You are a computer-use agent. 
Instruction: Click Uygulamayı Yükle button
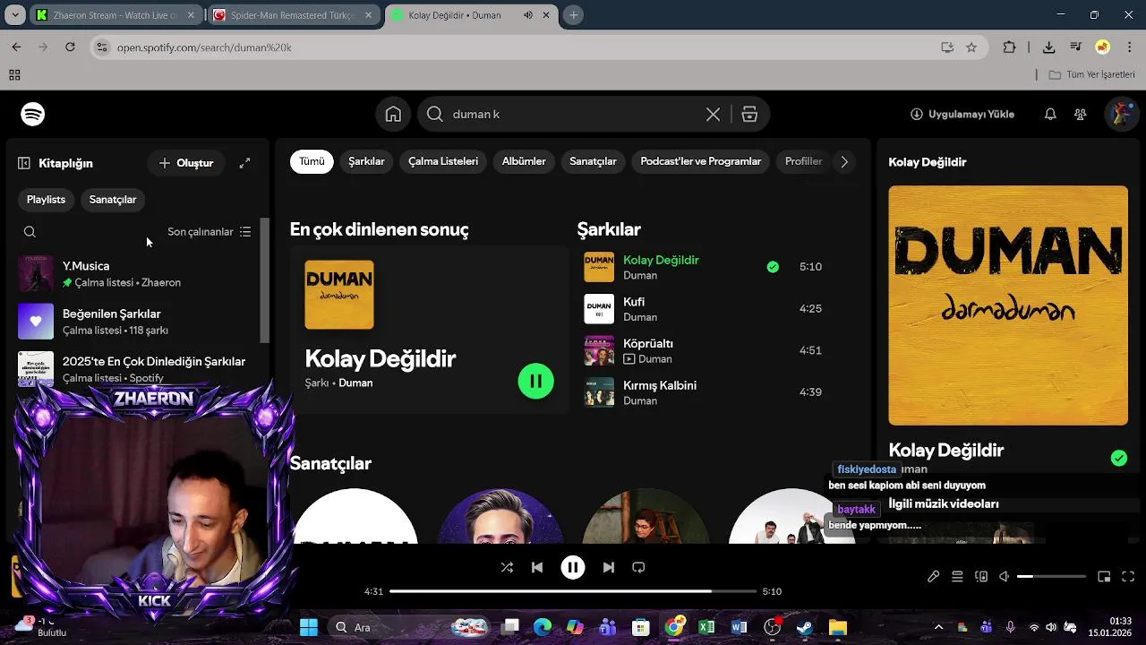(962, 115)
